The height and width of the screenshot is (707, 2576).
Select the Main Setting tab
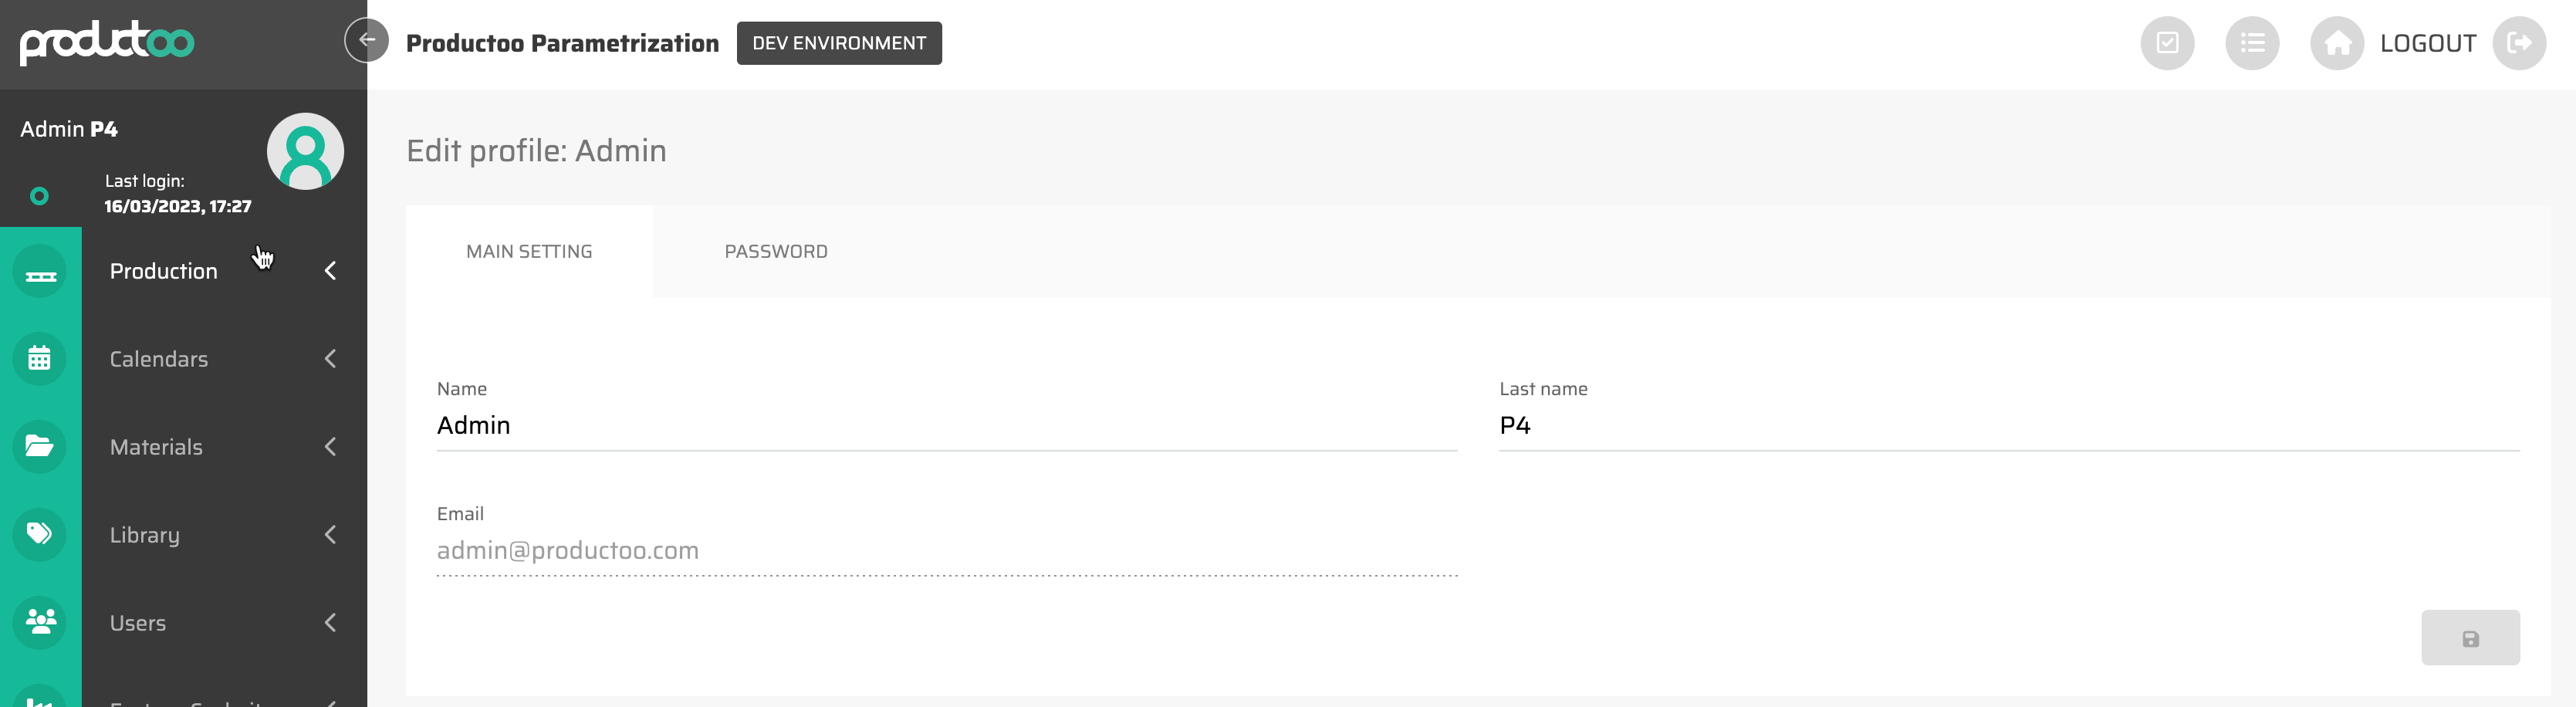click(x=529, y=252)
